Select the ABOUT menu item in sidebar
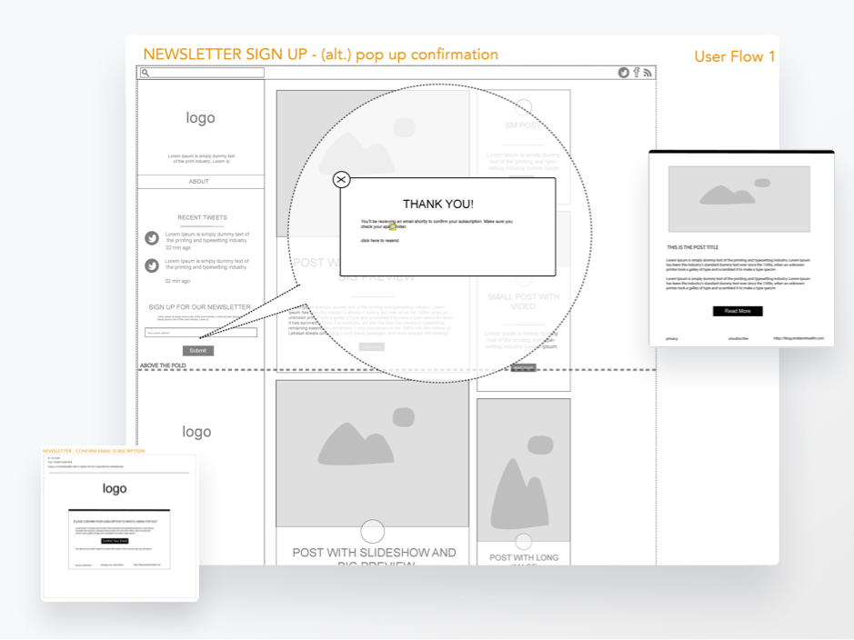This screenshot has width=854, height=640. click(199, 181)
